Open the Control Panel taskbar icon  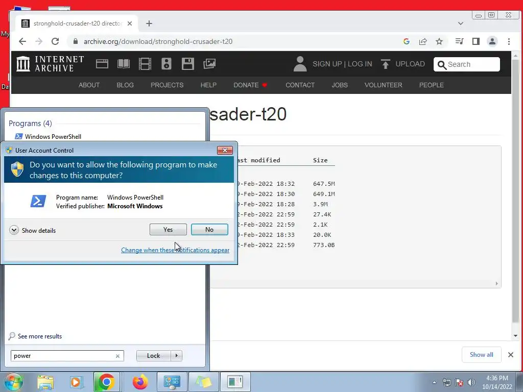(172, 382)
